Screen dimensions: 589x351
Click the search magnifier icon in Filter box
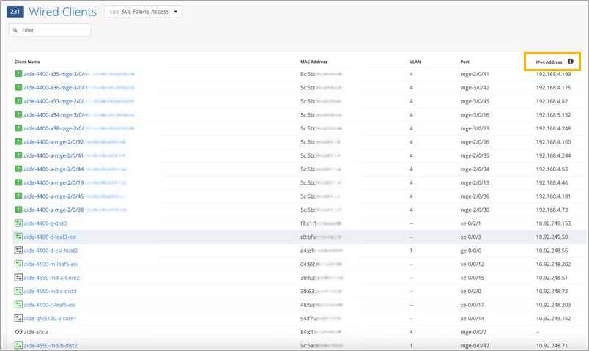15,30
